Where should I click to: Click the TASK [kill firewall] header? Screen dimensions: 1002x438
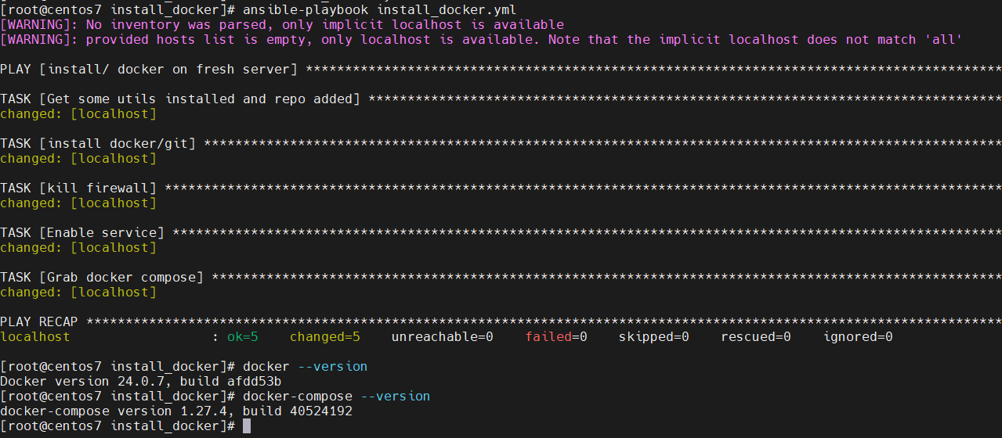tap(78, 188)
